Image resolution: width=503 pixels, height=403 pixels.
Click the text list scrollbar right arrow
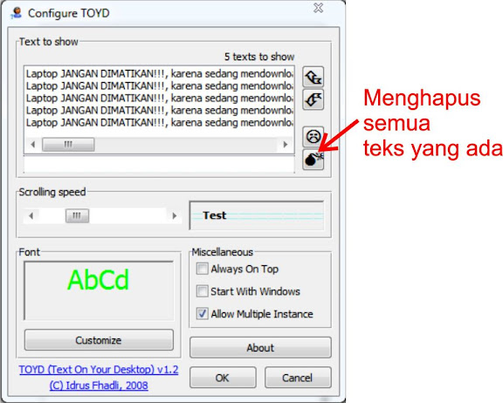(286, 144)
